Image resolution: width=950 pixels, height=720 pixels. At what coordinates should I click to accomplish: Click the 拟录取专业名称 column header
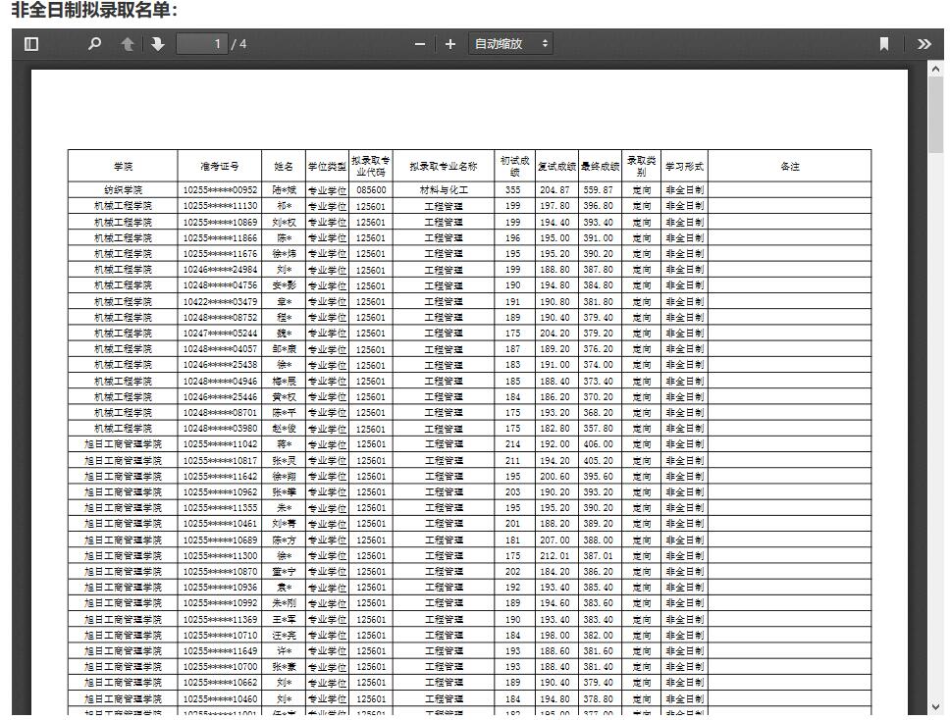444,166
